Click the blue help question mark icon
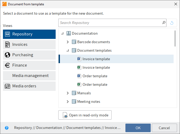Screen dimensions: 180x134 click(x=7, y=128)
